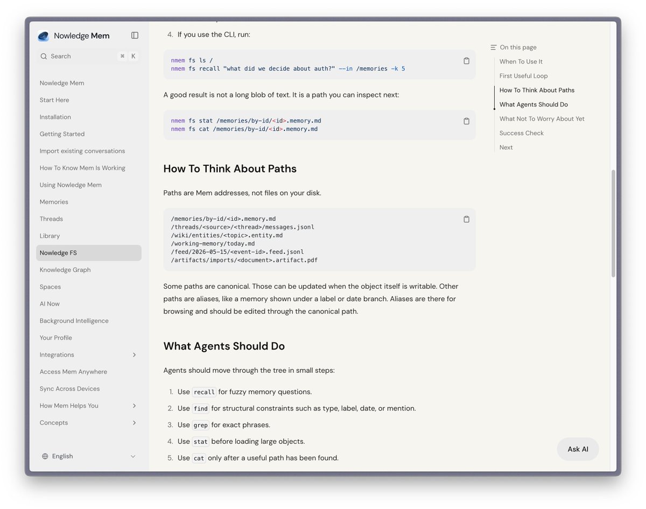Click the 'stat' inline code term
The width and height of the screenshot is (646, 509).
tap(200, 442)
